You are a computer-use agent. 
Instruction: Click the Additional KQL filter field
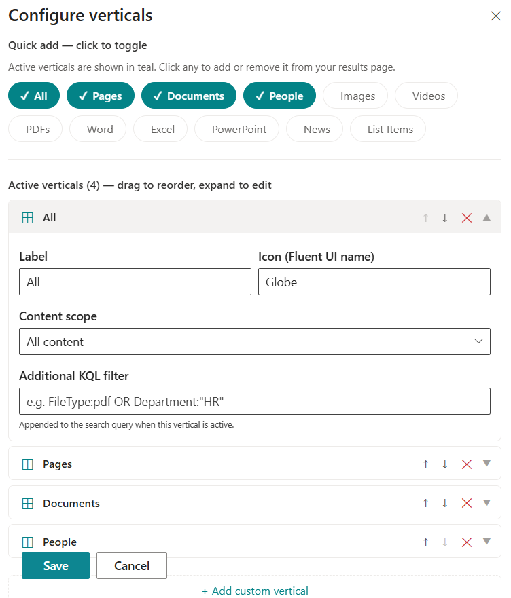tap(255, 401)
